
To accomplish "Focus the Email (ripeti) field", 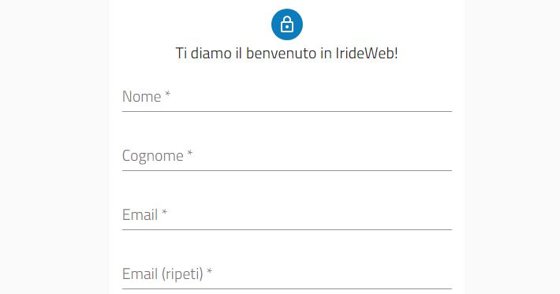I will click(x=287, y=274).
